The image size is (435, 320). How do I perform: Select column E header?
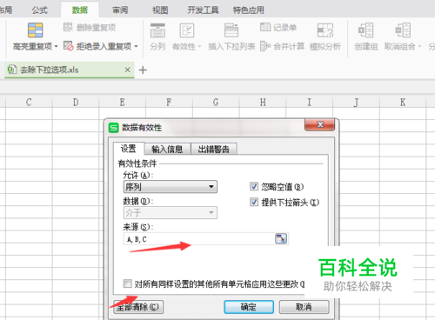[123, 102]
